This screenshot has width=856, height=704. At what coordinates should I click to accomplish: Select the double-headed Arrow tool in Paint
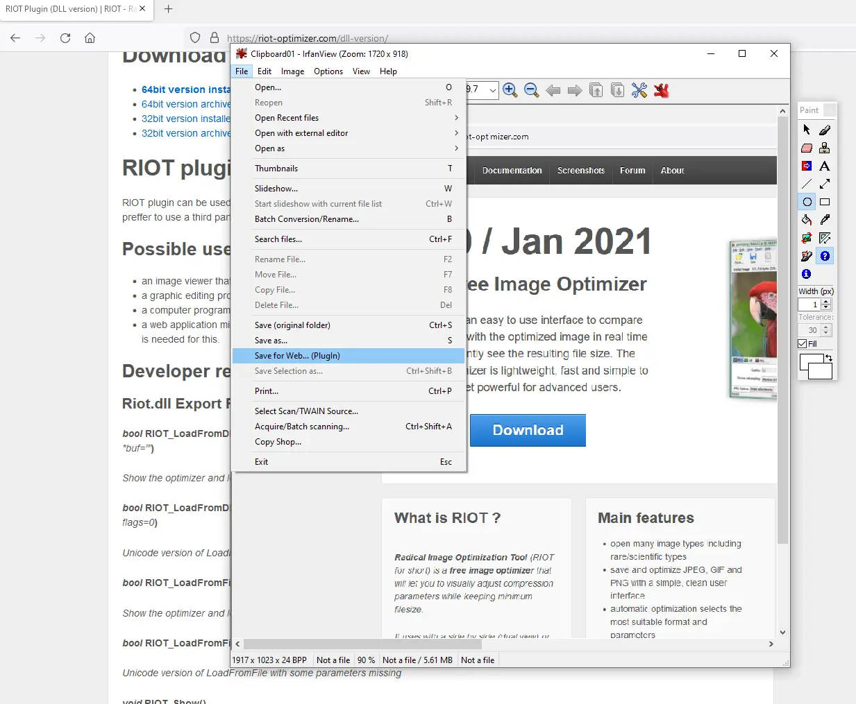825,184
